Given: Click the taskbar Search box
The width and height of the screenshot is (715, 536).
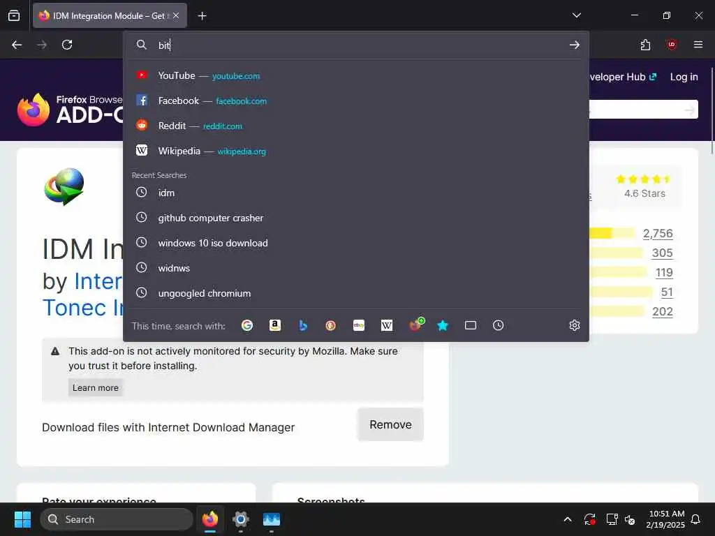Looking at the screenshot, I should (117, 519).
